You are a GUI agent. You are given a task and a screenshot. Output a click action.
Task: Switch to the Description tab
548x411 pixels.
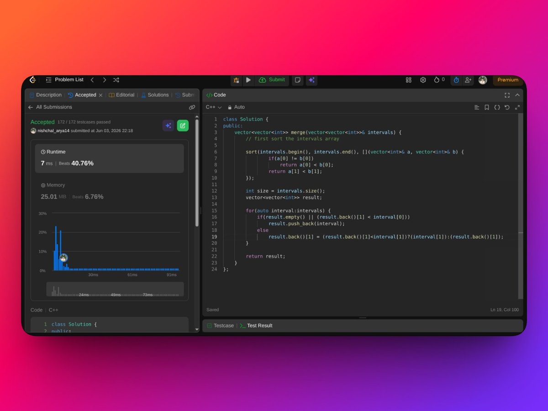click(45, 95)
